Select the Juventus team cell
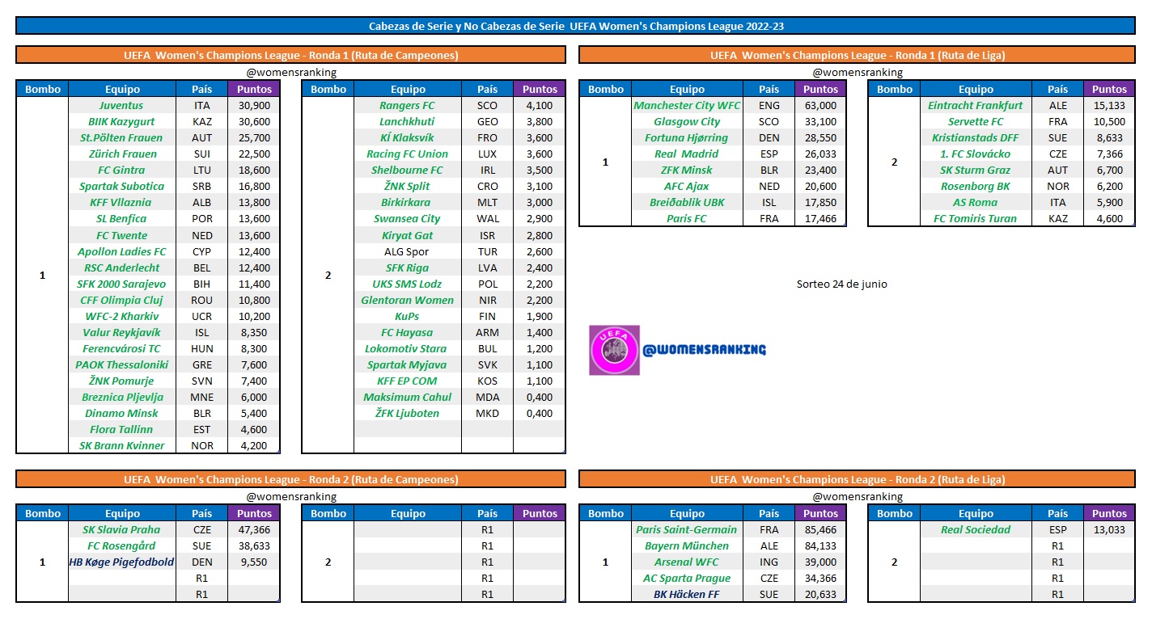 coord(122,105)
